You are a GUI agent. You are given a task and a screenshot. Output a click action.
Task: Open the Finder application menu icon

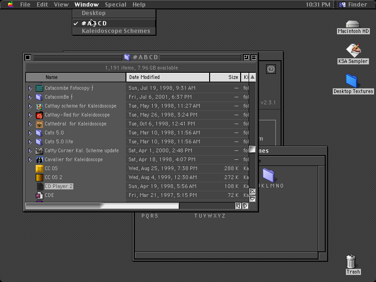[343, 4]
